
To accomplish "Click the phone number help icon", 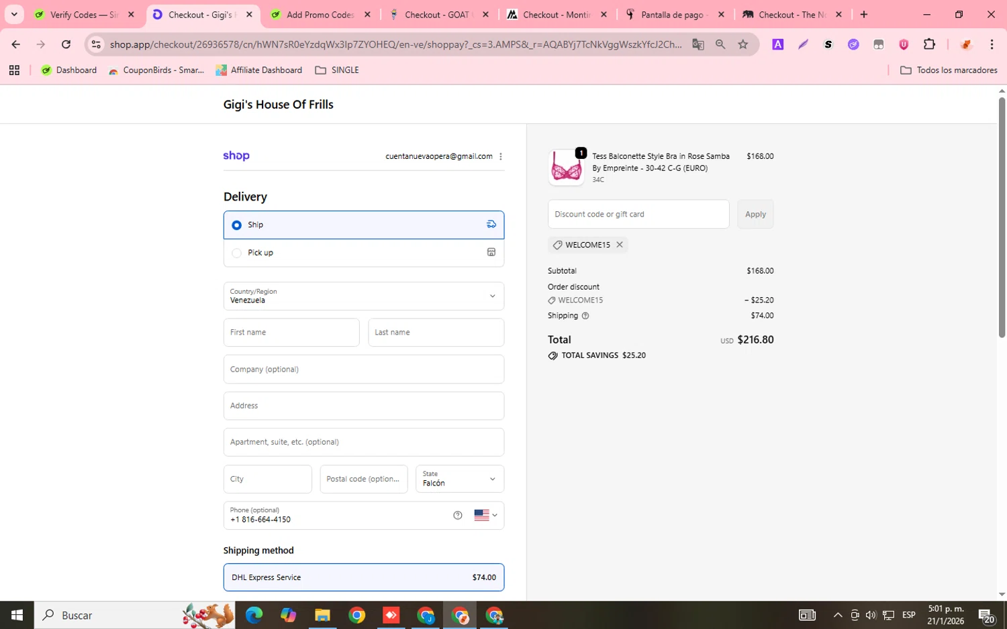I will tap(458, 516).
